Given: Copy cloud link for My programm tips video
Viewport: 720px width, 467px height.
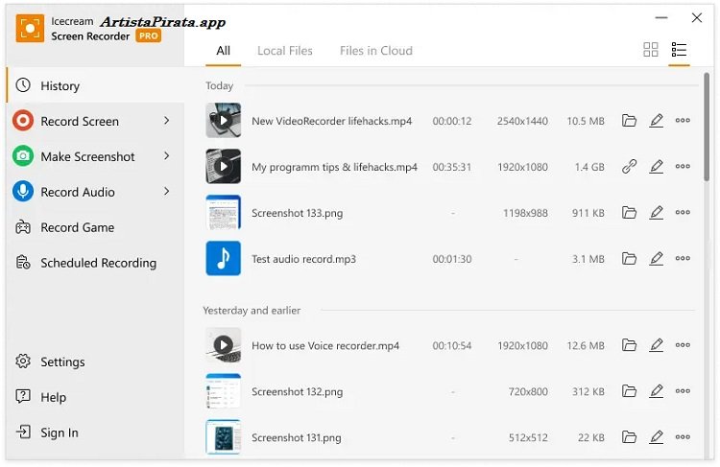Looking at the screenshot, I should coord(629,167).
